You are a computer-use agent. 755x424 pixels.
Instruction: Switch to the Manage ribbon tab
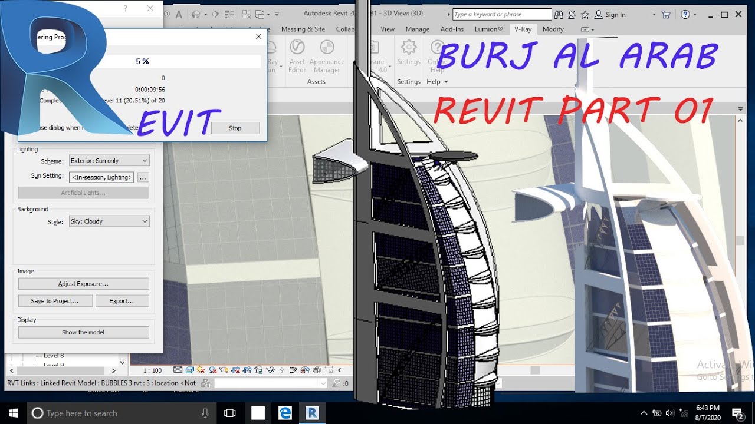coord(418,29)
